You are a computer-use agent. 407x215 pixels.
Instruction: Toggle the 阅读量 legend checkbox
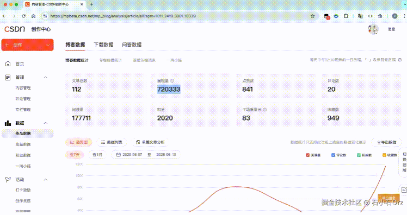click(307, 155)
